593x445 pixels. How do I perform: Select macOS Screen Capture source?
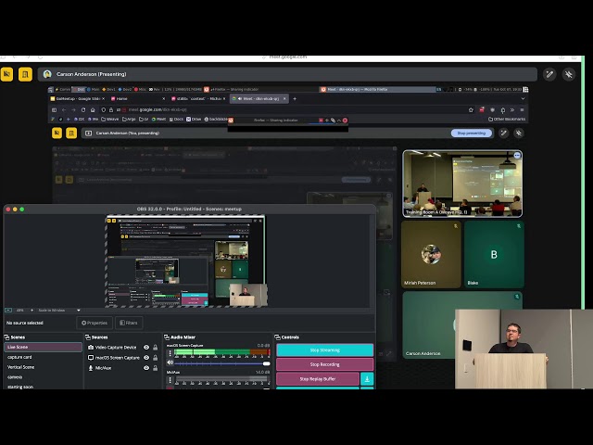point(115,358)
